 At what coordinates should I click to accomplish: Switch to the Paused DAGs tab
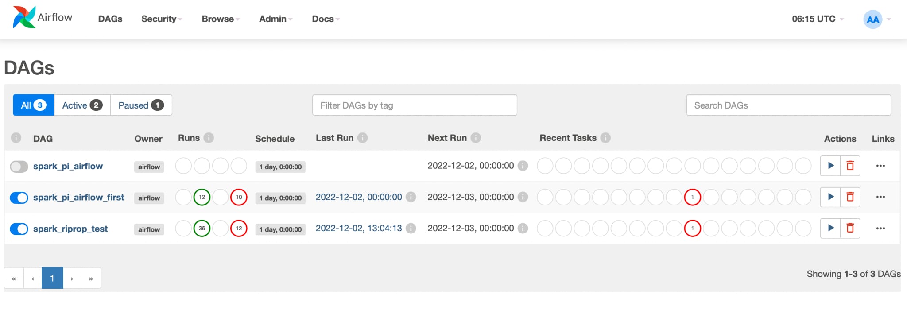tap(141, 105)
